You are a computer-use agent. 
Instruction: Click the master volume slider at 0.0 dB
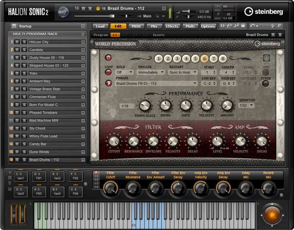click(186, 11)
